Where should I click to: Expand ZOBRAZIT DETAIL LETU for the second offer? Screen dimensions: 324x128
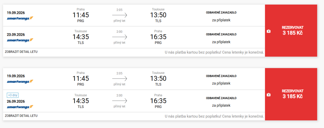click(x=21, y=116)
